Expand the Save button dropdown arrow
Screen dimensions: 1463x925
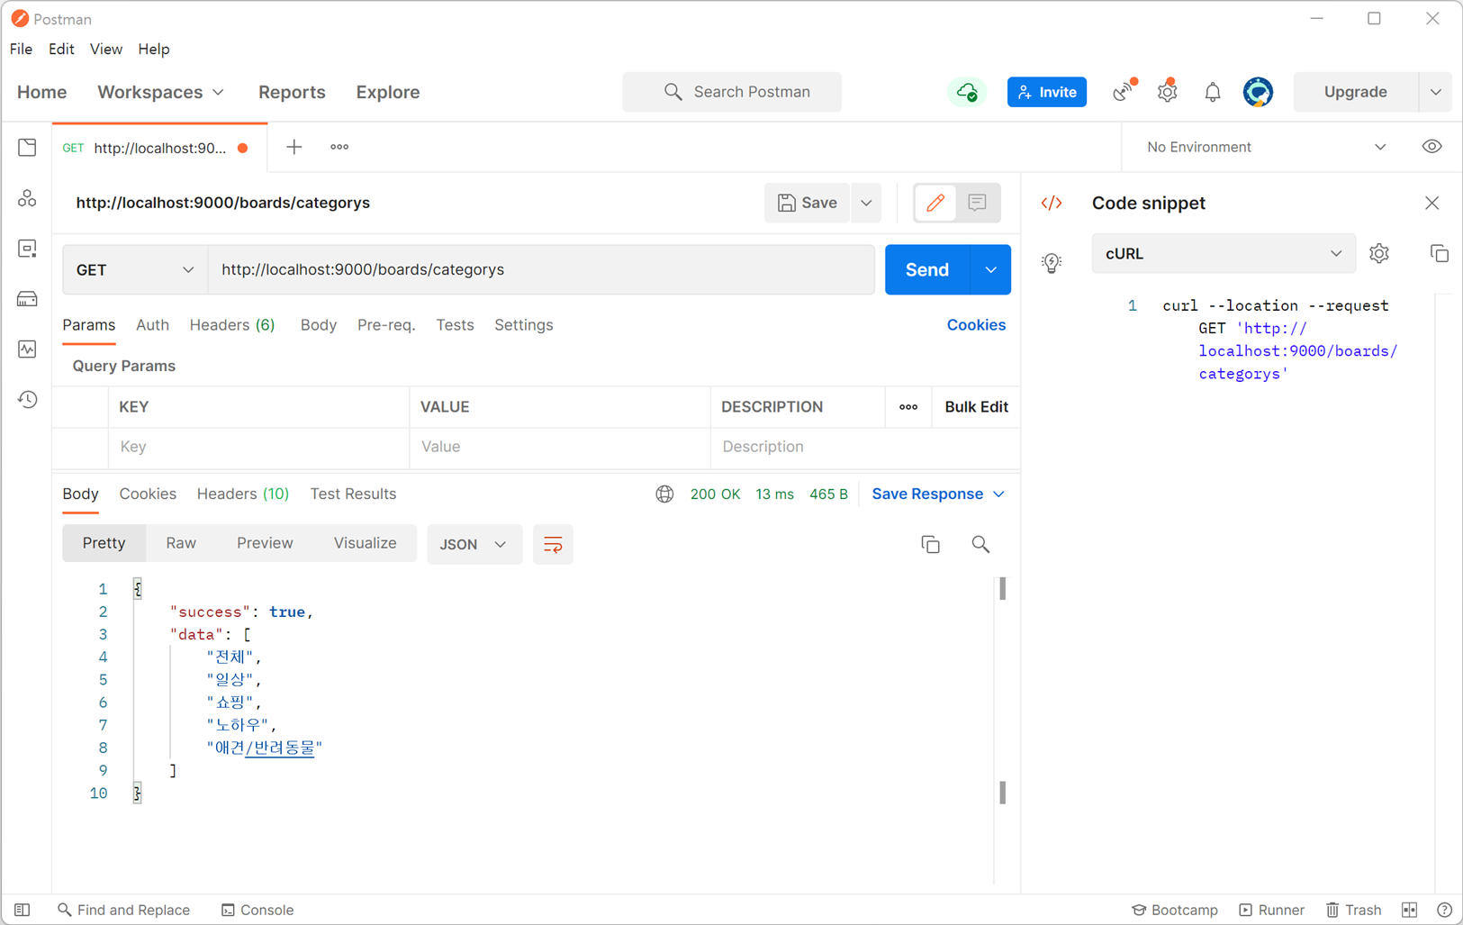pyautogui.click(x=866, y=203)
